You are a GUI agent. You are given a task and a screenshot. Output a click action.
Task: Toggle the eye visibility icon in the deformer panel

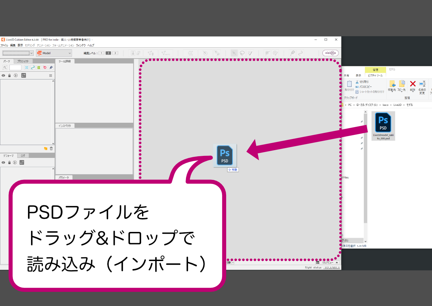click(x=3, y=163)
